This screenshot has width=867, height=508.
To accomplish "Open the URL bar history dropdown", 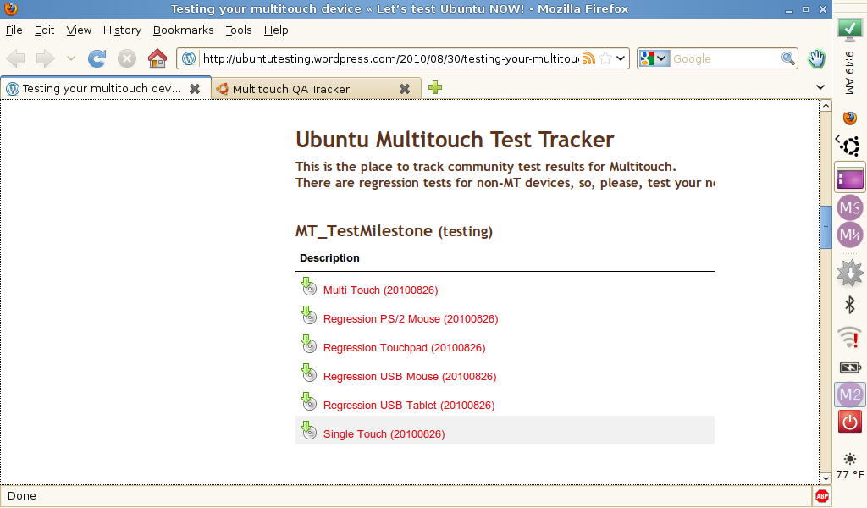I will tap(621, 58).
